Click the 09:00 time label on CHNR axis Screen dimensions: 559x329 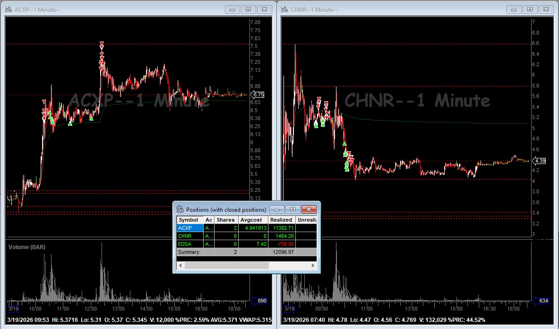coord(321,309)
